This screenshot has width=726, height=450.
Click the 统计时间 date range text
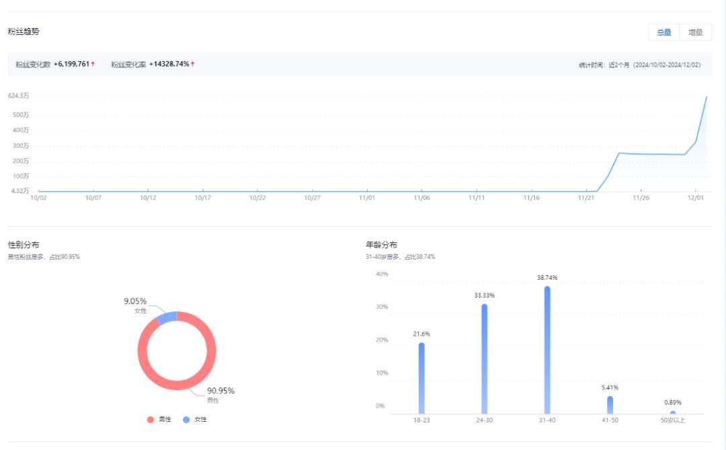click(x=639, y=65)
